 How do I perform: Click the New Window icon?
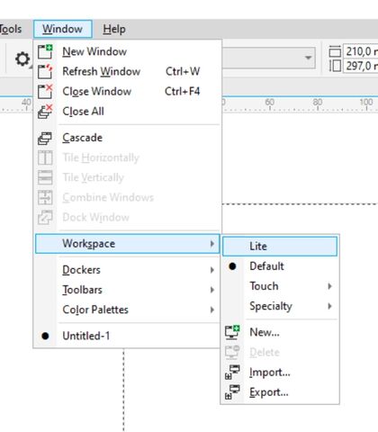(x=45, y=51)
